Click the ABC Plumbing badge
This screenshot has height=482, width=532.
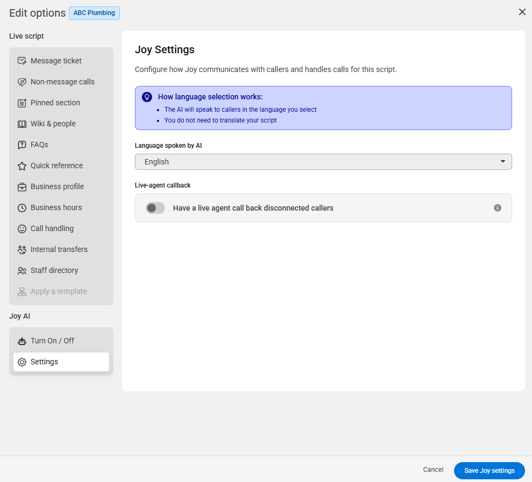pyautogui.click(x=95, y=13)
